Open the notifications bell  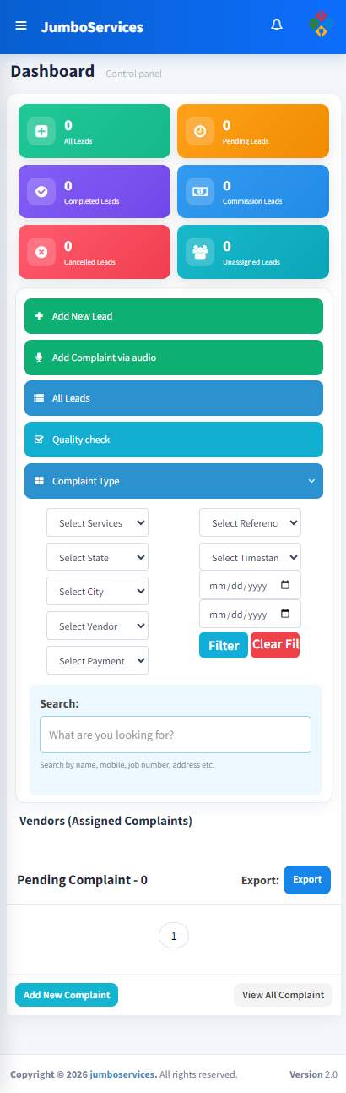(x=277, y=25)
